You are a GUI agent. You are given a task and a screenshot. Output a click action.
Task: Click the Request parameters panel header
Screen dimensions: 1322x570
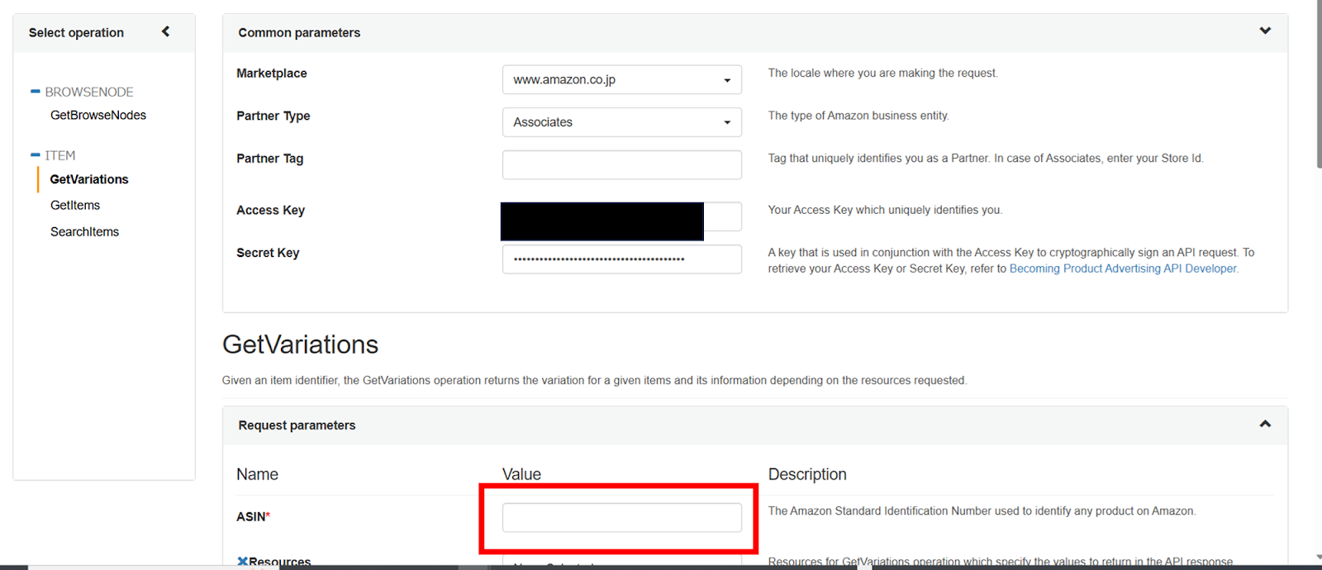pyautogui.click(x=755, y=425)
